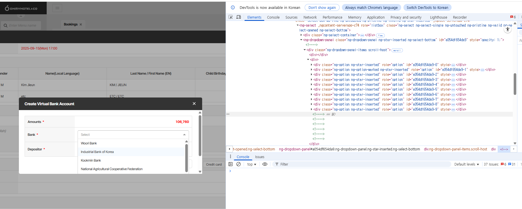Expand the ng-select-container div node

301,35
